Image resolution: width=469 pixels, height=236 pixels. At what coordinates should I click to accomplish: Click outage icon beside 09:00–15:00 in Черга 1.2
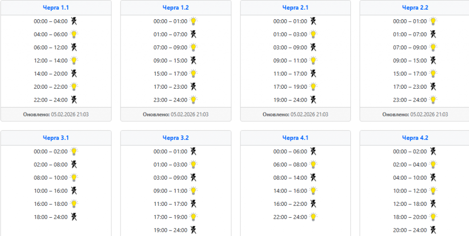194,60
